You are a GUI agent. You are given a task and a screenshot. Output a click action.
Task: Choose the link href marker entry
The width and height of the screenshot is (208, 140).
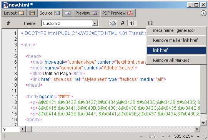pos(176,50)
